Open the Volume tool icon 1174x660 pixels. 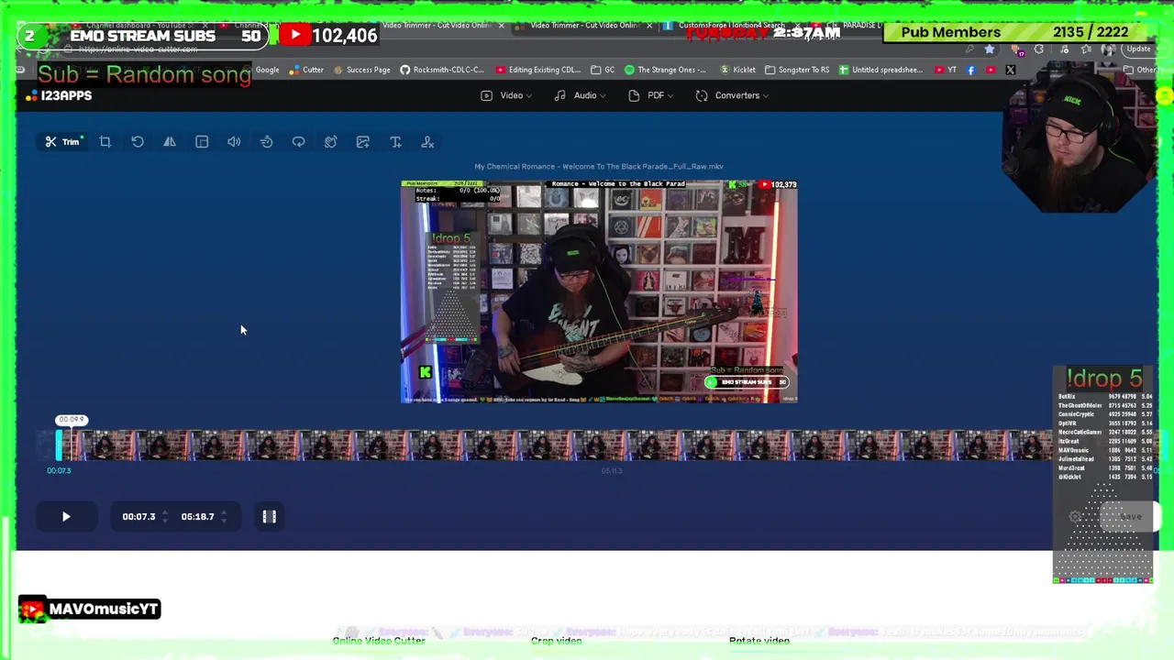(234, 142)
